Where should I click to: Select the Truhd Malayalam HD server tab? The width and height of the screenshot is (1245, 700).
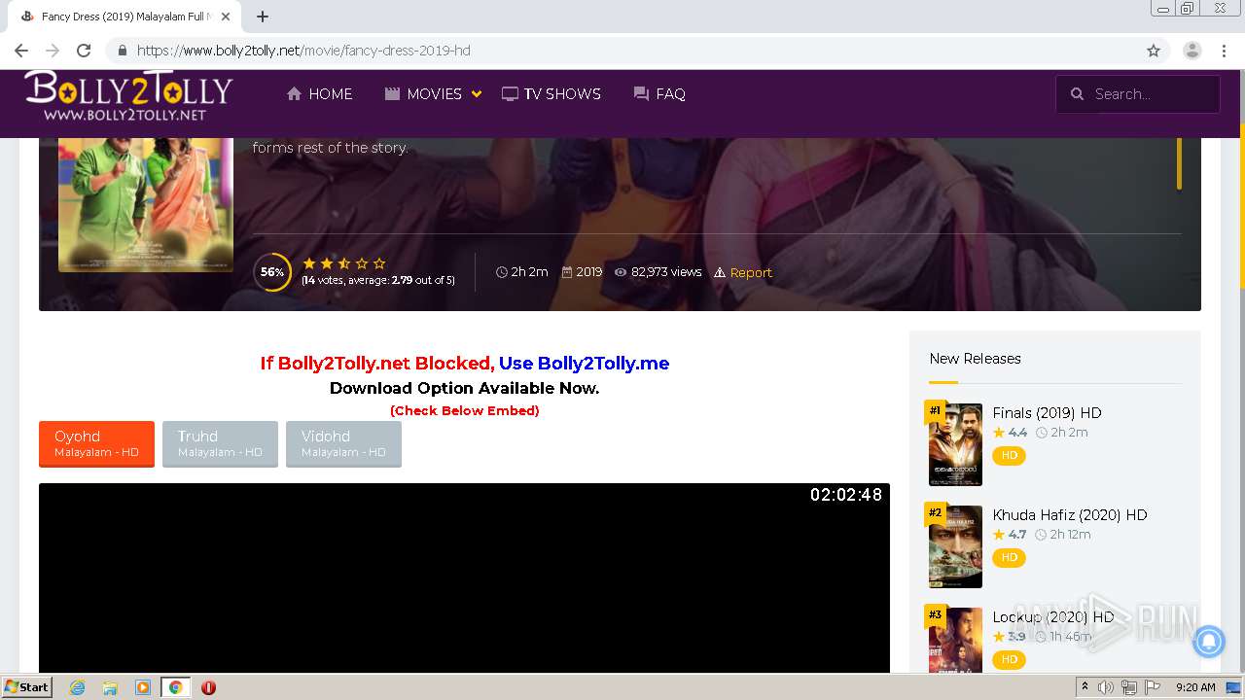coord(220,443)
